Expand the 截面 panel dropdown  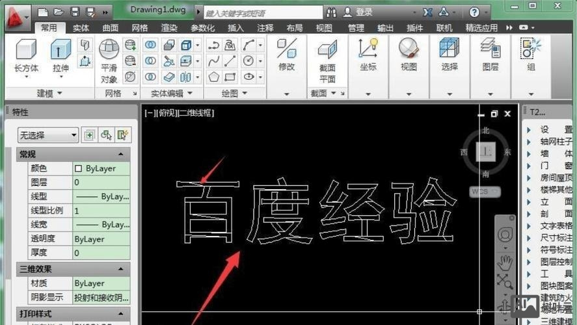(x=323, y=94)
